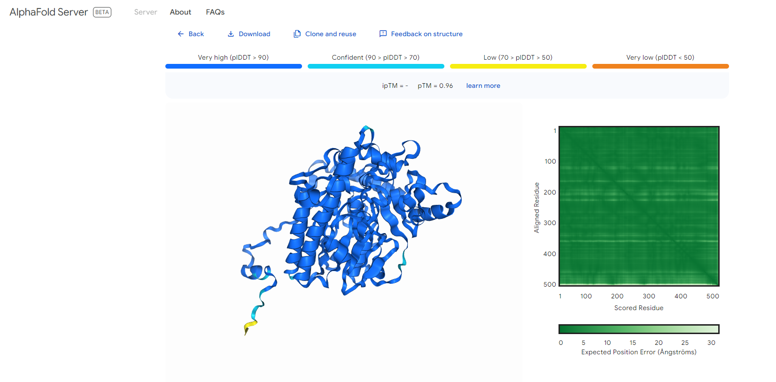Click the Very low (plDDT < 50) label
Image resolution: width=776 pixels, height=382 pixels.
click(x=660, y=57)
